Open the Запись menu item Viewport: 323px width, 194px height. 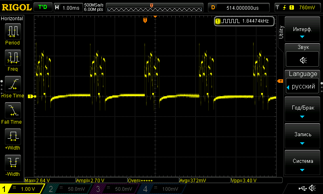pos(303,137)
